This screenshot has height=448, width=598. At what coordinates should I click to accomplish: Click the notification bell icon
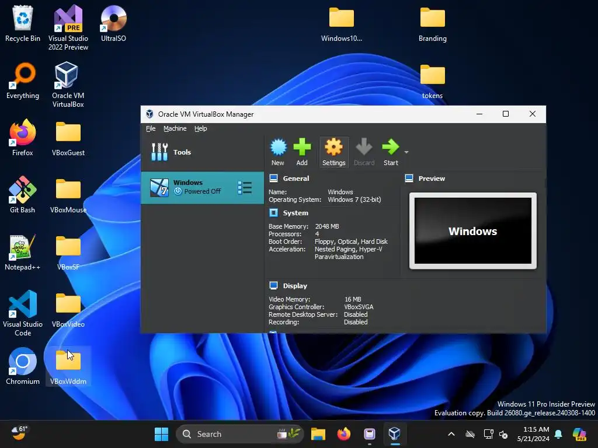tap(558, 434)
